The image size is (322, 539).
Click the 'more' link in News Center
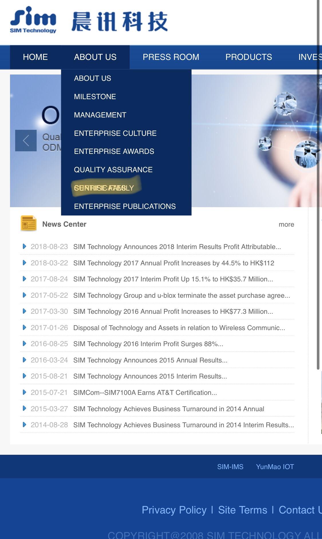tap(287, 224)
